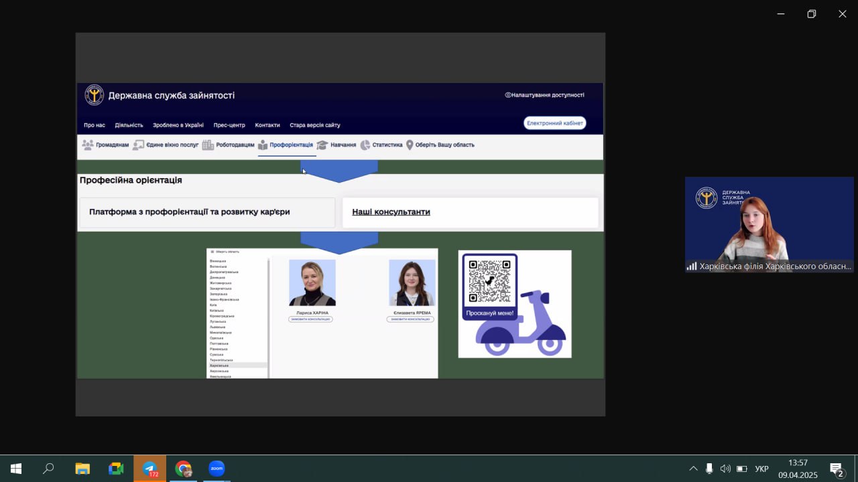Click the volume speaker tray icon
This screenshot has height=482, width=858.
[x=725, y=469]
